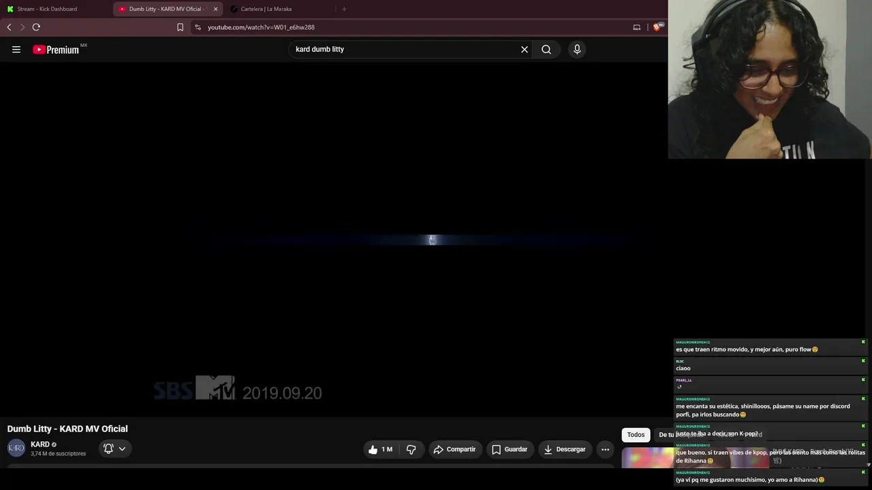Screen dimensions: 872x490
Task: Like the Dumb Litty video
Action: (x=380, y=449)
